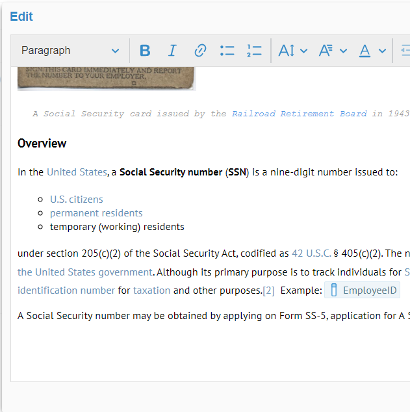Open the 42 U.S.C. link
Screen dimensions: 410x412
pos(311,253)
